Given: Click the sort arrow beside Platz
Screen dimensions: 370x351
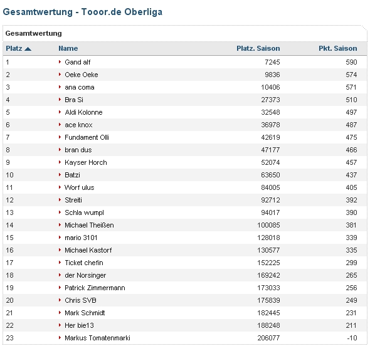Looking at the screenshot, I should click(x=28, y=49).
